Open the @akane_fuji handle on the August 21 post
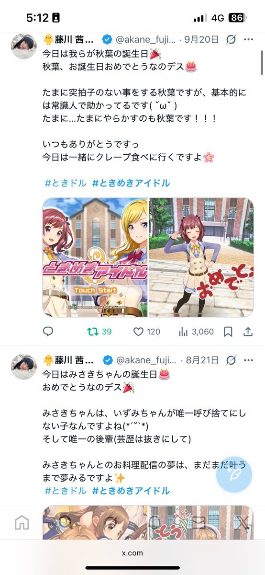Image resolution: width=265 pixels, height=575 pixels. [146, 359]
